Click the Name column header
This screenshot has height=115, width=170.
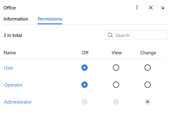[10, 53]
